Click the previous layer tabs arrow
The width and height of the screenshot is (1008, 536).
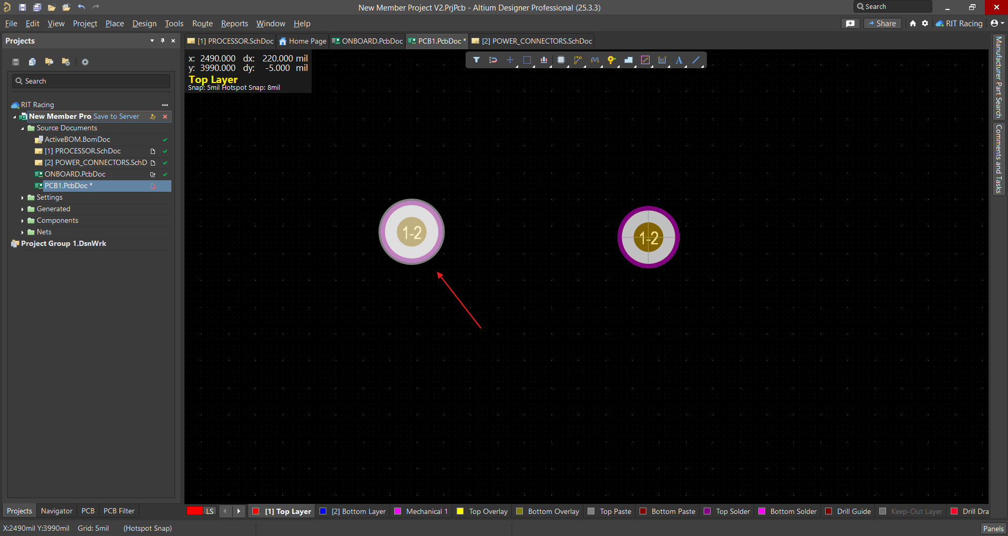point(225,511)
